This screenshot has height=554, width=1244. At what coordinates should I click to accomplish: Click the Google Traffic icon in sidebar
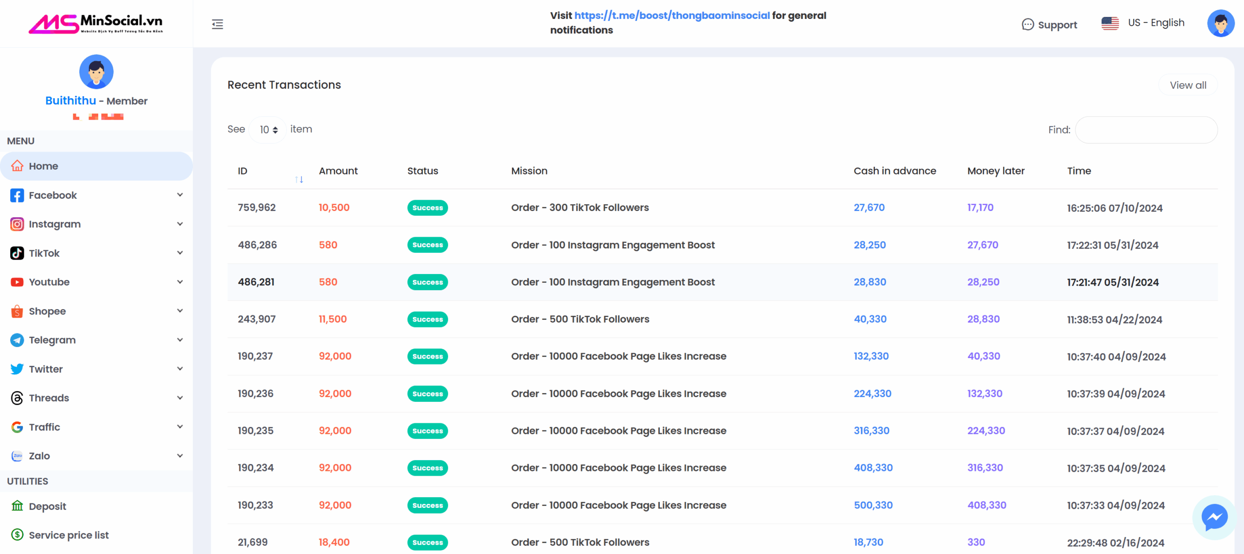click(17, 427)
